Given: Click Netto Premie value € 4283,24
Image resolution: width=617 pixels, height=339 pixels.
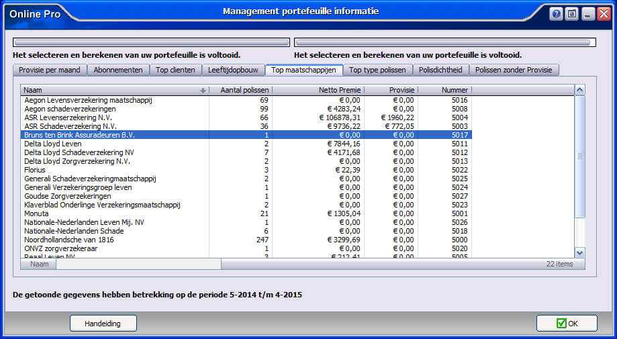Looking at the screenshot, I should [344, 109].
